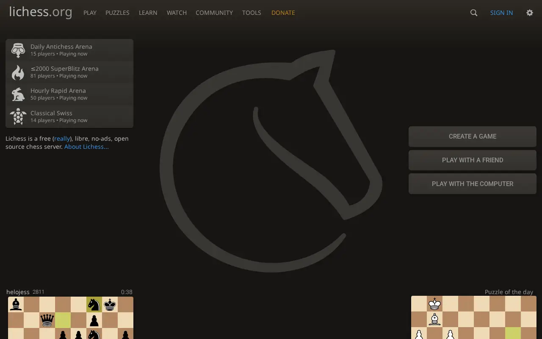The height and width of the screenshot is (339, 542).
Task: Click player name helojess
Action: tap(18, 292)
